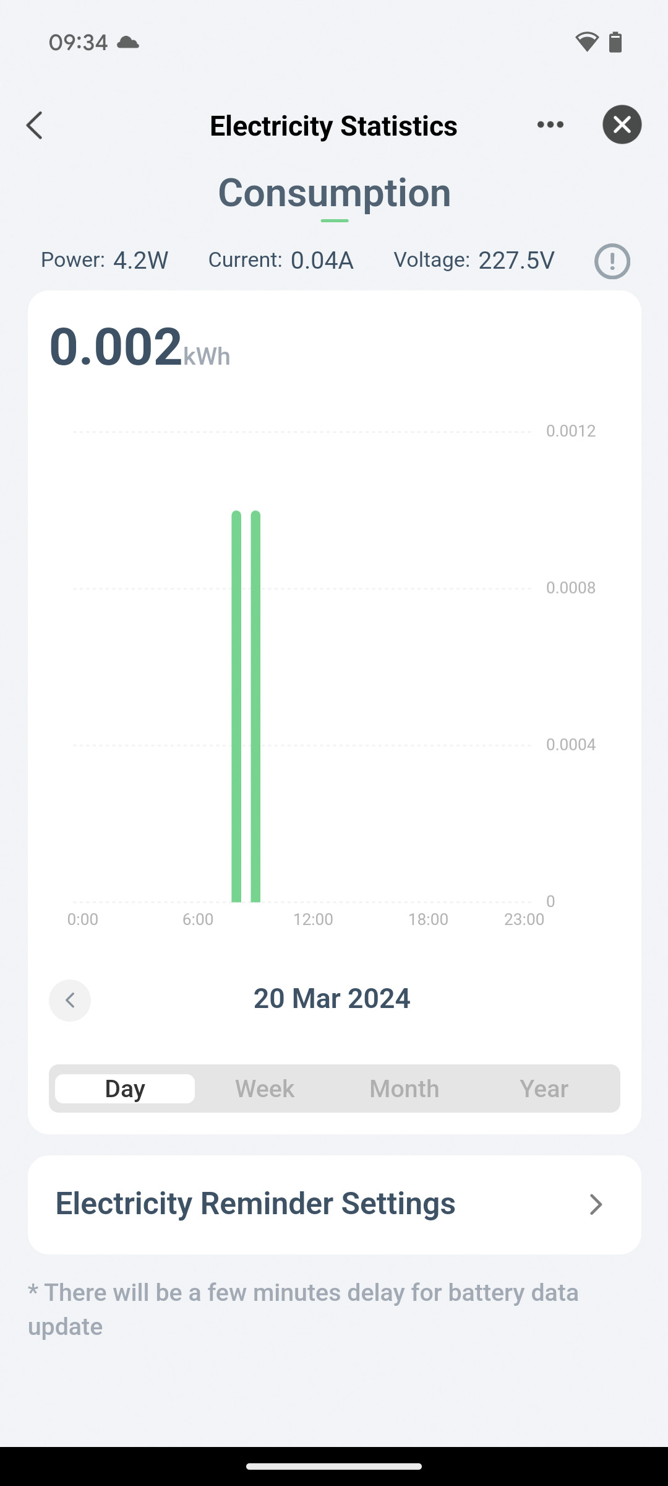Tap the Wi-Fi status icon
Viewport: 668px width, 1486px height.
coord(586,42)
